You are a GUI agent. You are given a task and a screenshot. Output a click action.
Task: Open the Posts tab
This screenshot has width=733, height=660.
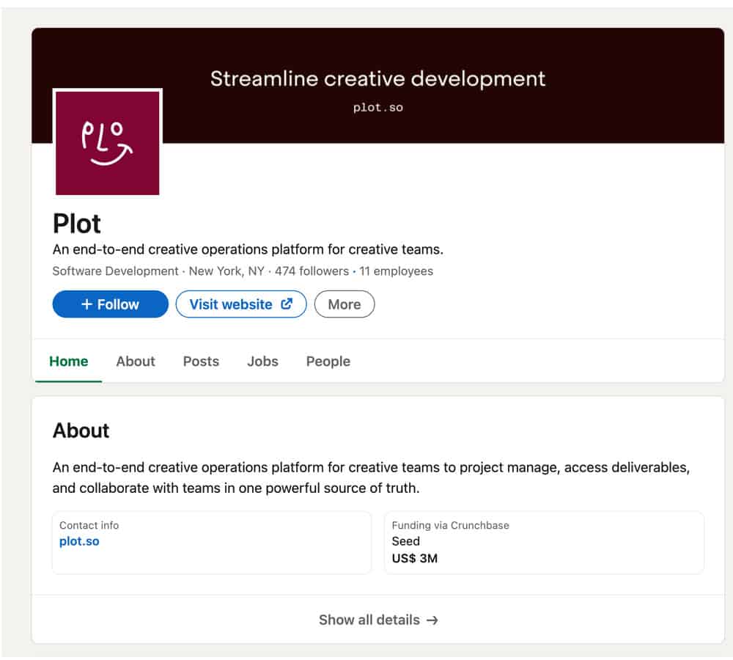coord(201,362)
